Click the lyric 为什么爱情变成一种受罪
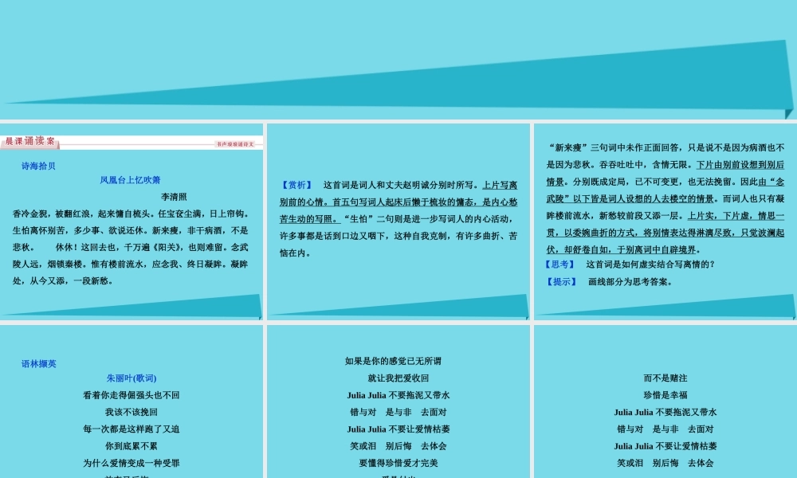This screenshot has height=478, width=797. [x=132, y=464]
